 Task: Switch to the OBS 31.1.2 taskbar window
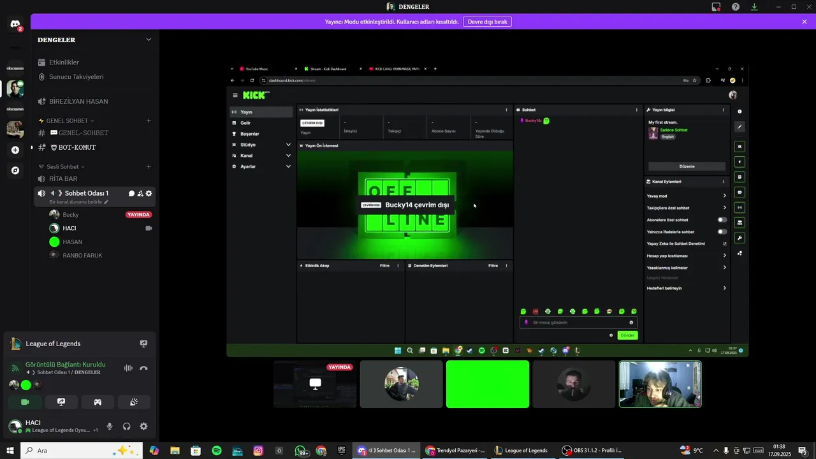pos(593,451)
